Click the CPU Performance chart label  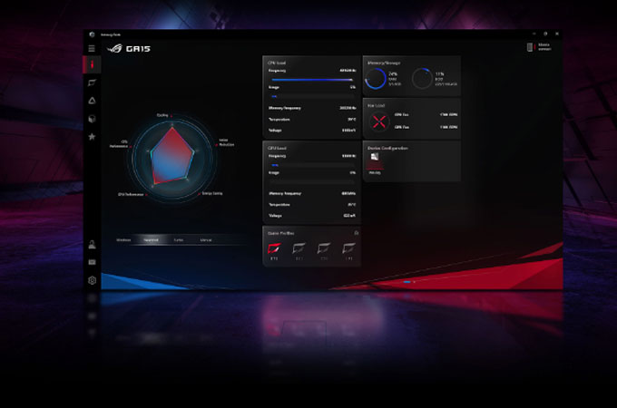click(119, 144)
